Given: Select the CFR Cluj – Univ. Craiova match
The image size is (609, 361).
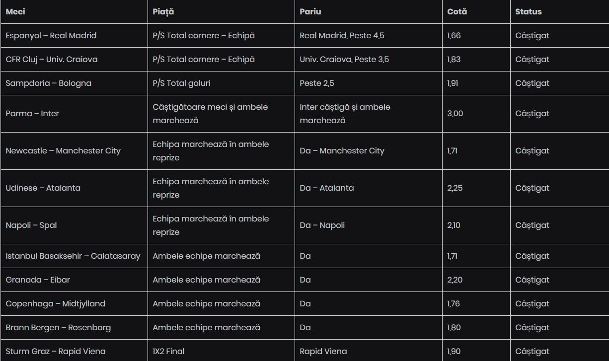Looking at the screenshot, I should click(x=52, y=60).
